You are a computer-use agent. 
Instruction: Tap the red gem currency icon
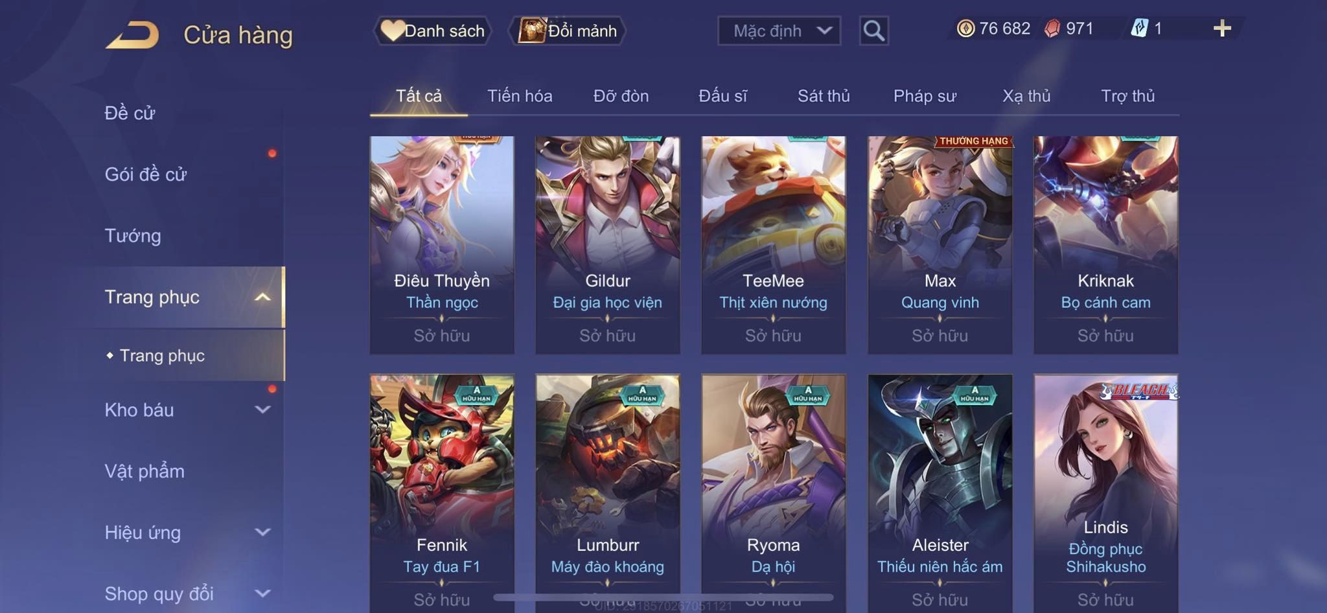coord(1052,29)
